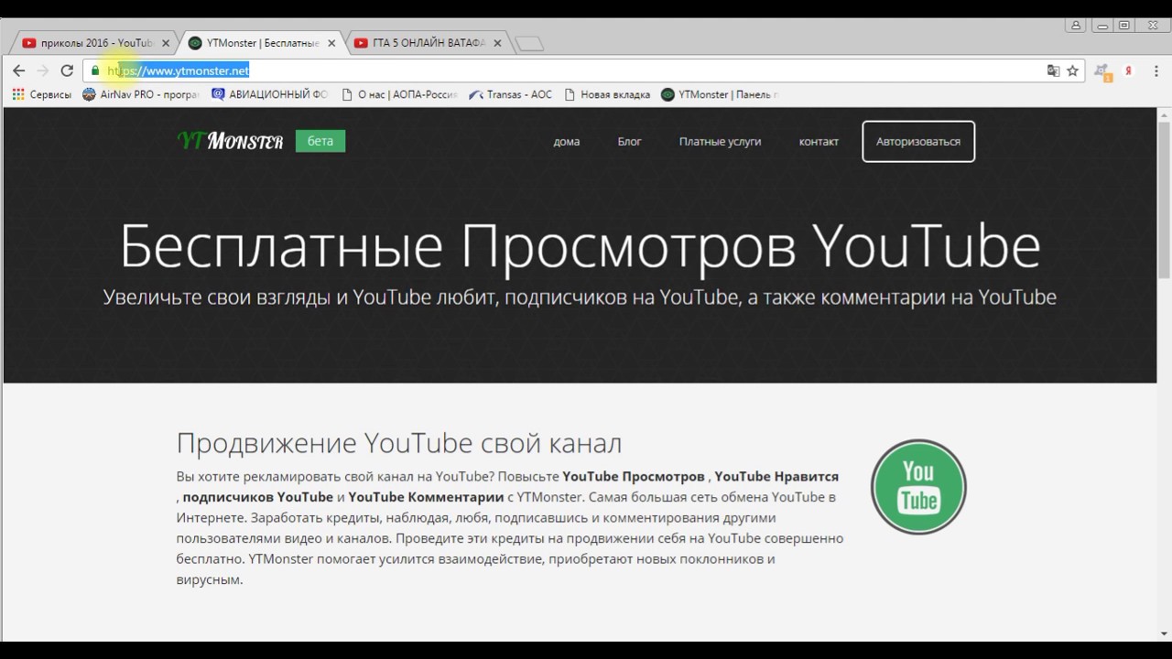Open a new tab button
The height and width of the screenshot is (659, 1172).
coord(529,43)
